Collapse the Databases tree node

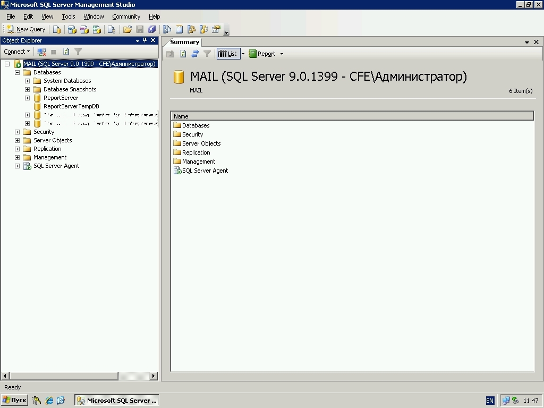coord(17,72)
